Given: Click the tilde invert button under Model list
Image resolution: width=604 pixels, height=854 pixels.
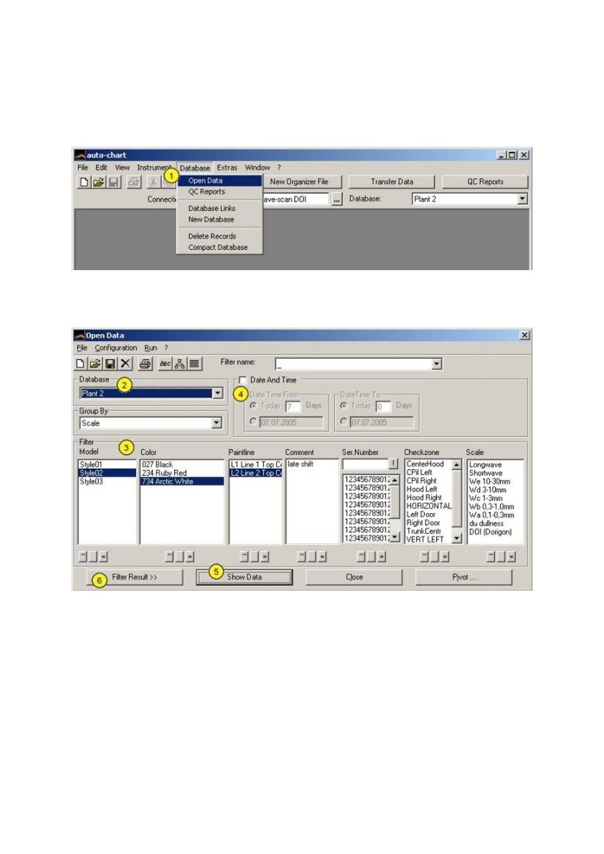Looking at the screenshot, I should point(83,556).
